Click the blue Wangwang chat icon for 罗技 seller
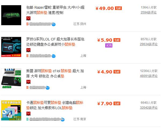Viewport: 161px width, 128px height. pyautogui.click(x=54, y=56)
